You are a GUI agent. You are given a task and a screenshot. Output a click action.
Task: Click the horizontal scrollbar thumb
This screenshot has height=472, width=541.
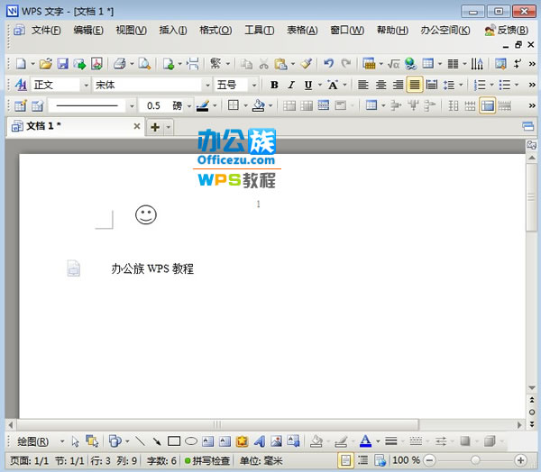click(217, 424)
